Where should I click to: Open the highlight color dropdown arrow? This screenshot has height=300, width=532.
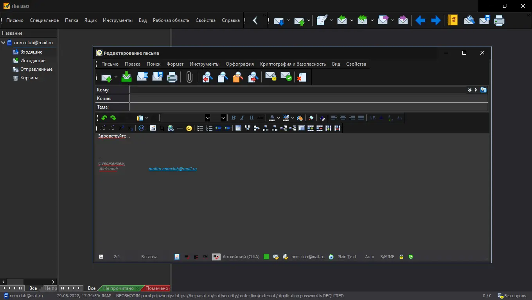[x=293, y=118]
